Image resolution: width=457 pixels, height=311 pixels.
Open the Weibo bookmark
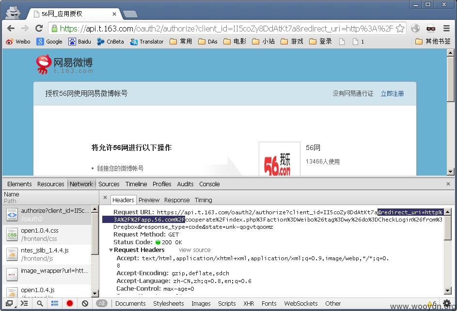(18, 42)
